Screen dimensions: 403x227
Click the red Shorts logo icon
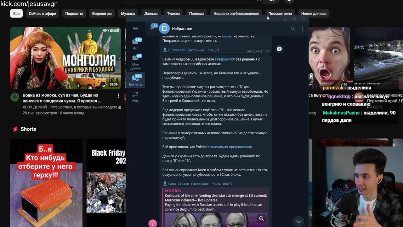15,129
